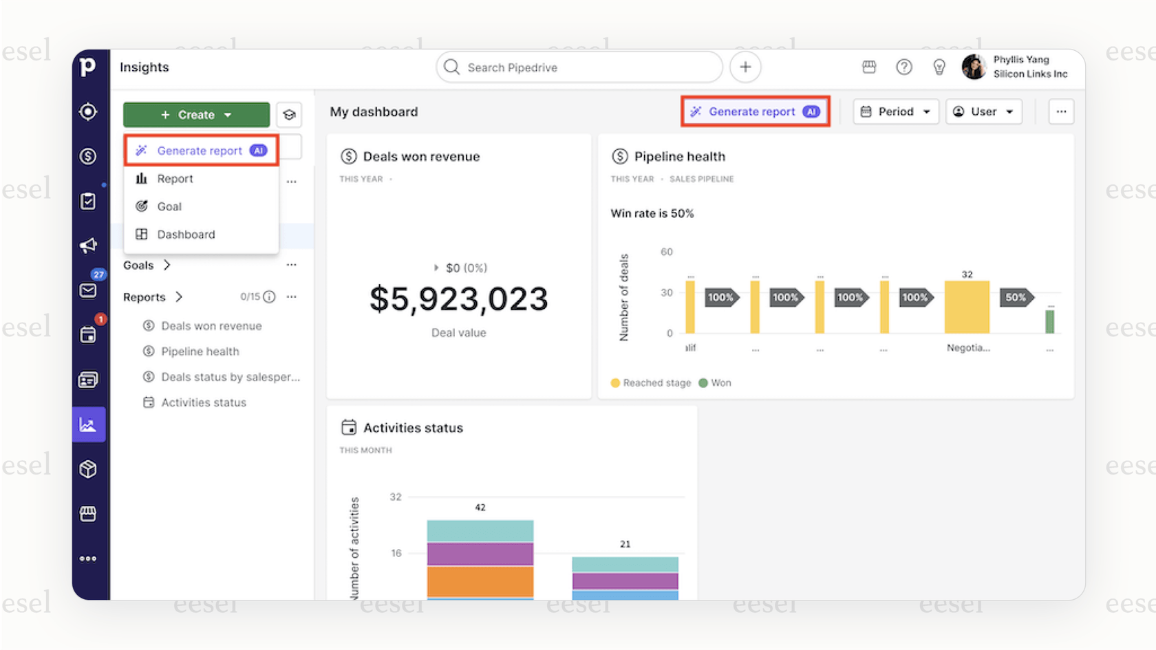Viewport: 1156px width, 650px height.
Task: Click inside the Search Pipedrive field
Action: click(578, 67)
